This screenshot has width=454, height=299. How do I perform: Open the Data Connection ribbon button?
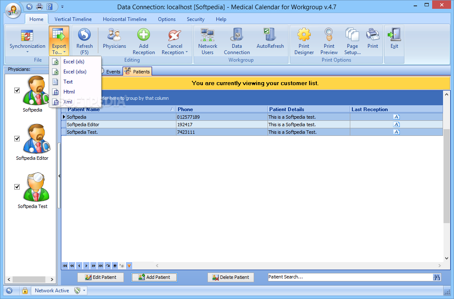[236, 42]
